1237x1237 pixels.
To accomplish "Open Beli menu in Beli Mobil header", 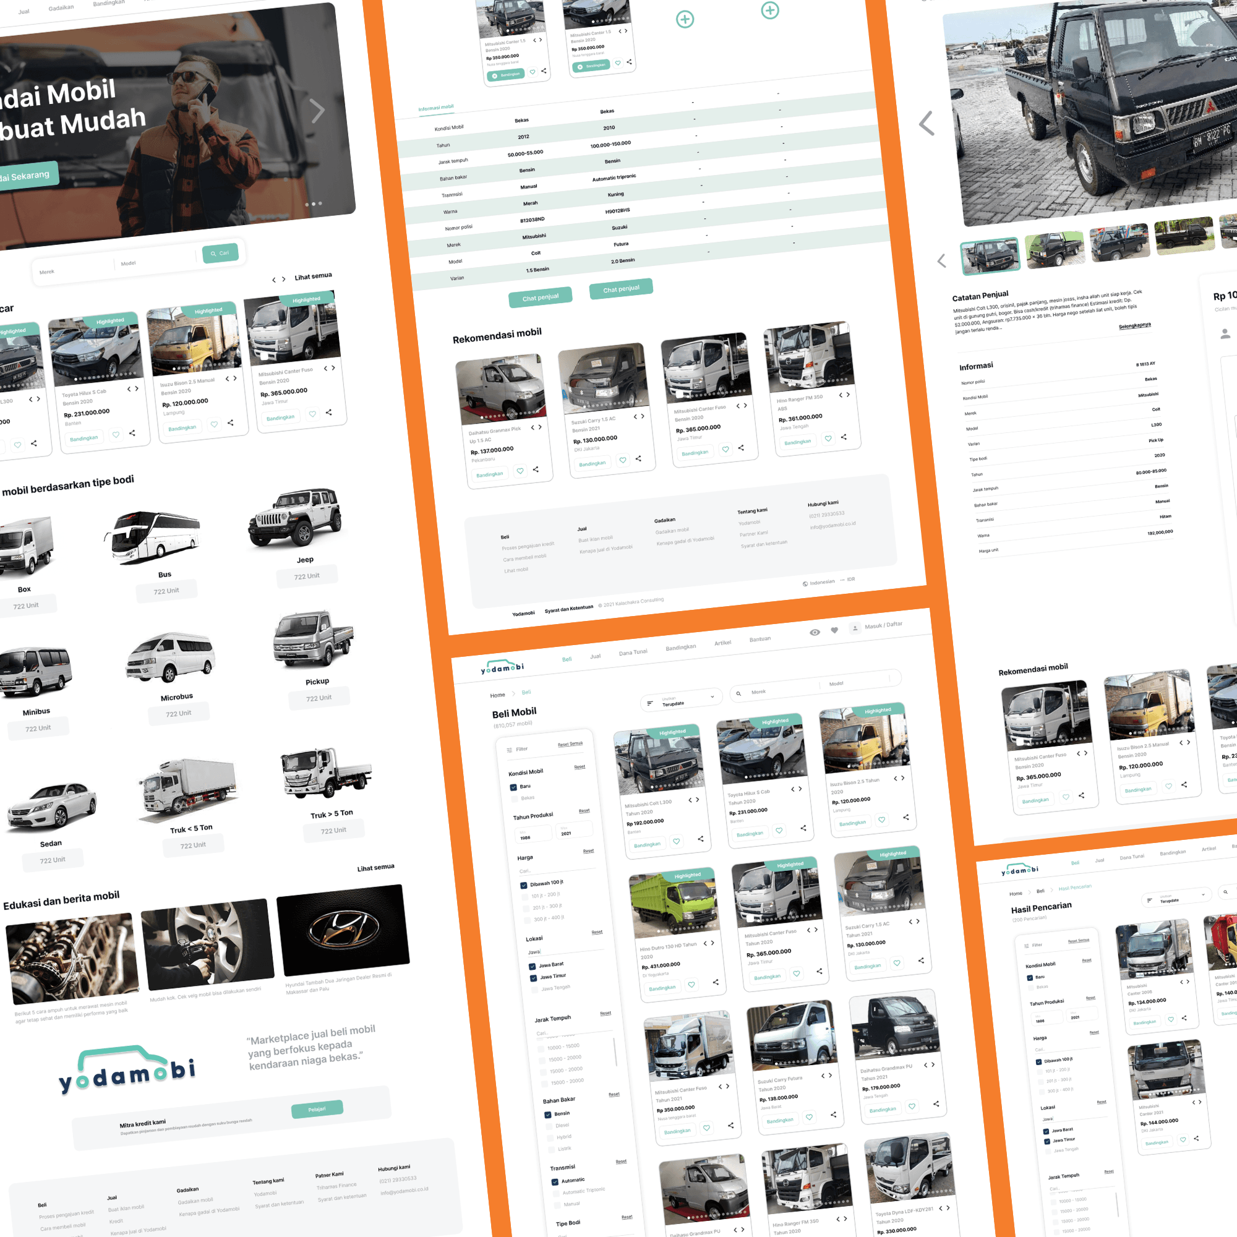I will pos(567,659).
